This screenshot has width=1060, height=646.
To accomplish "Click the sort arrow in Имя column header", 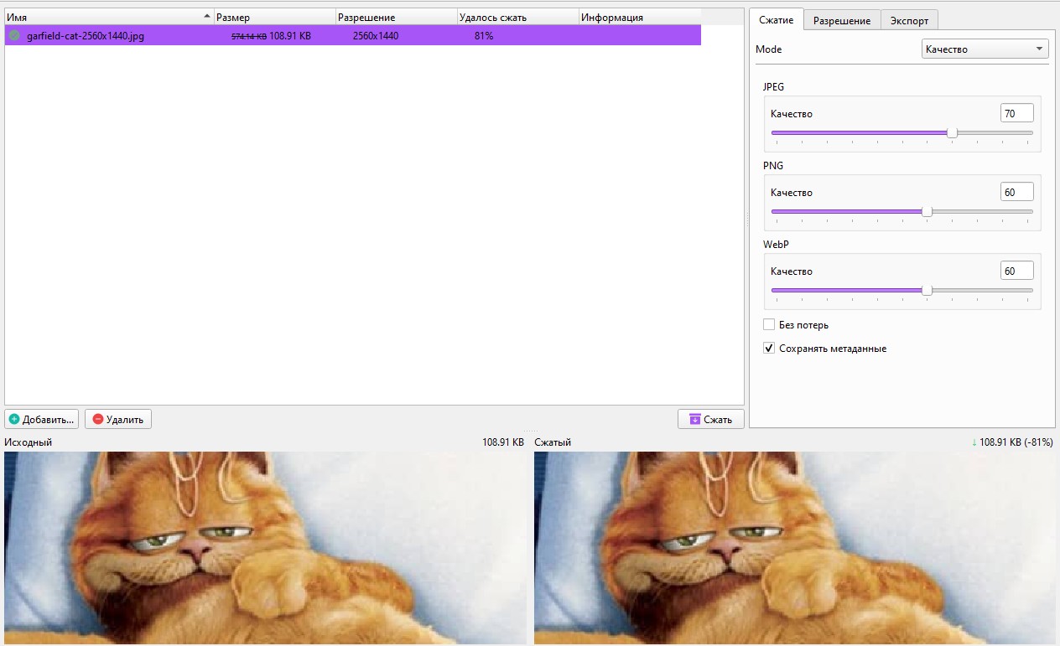I will tap(206, 17).
